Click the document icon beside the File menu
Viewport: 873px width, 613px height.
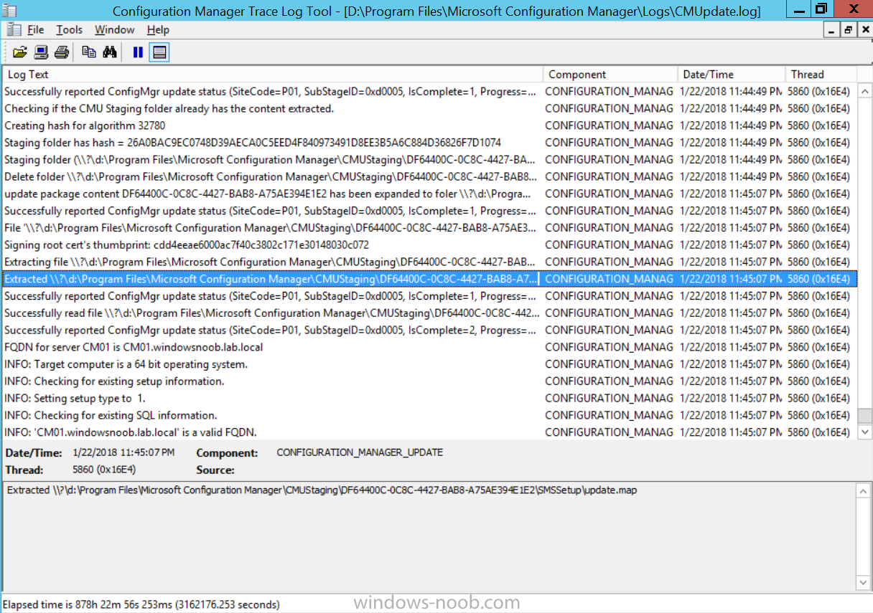tap(14, 29)
